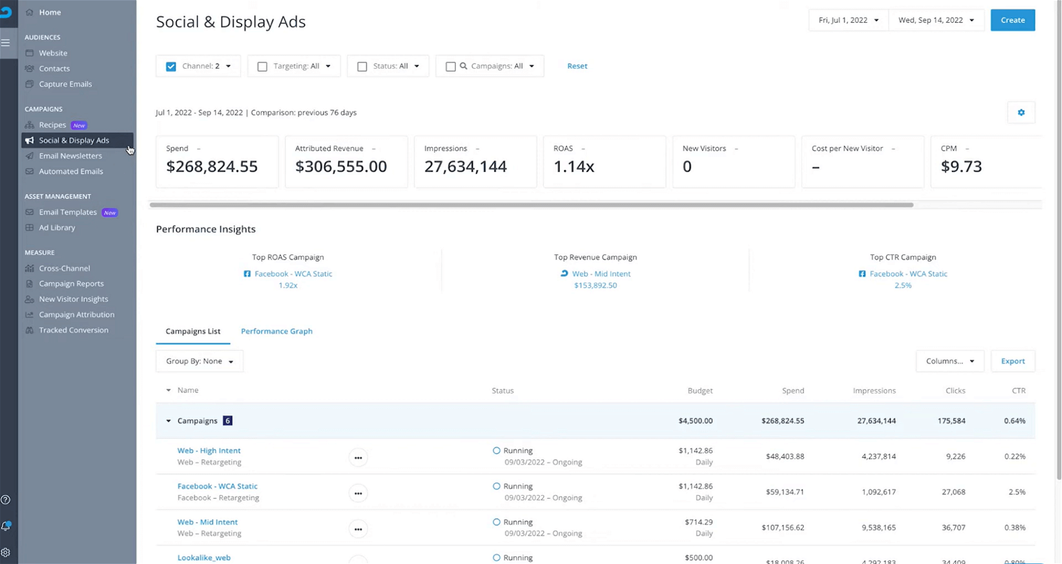The image size is (1062, 564).
Task: Go to Home in sidebar
Action: coord(50,12)
